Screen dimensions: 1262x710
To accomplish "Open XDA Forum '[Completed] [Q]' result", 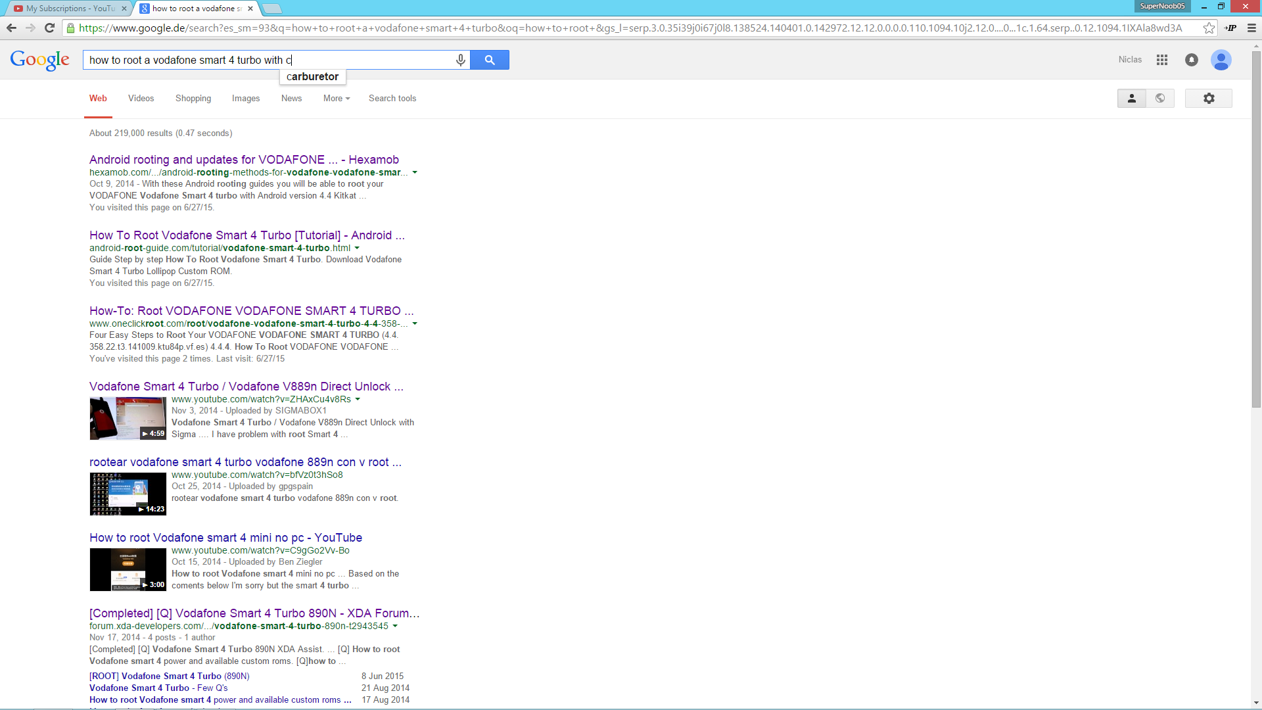I will pos(254,613).
